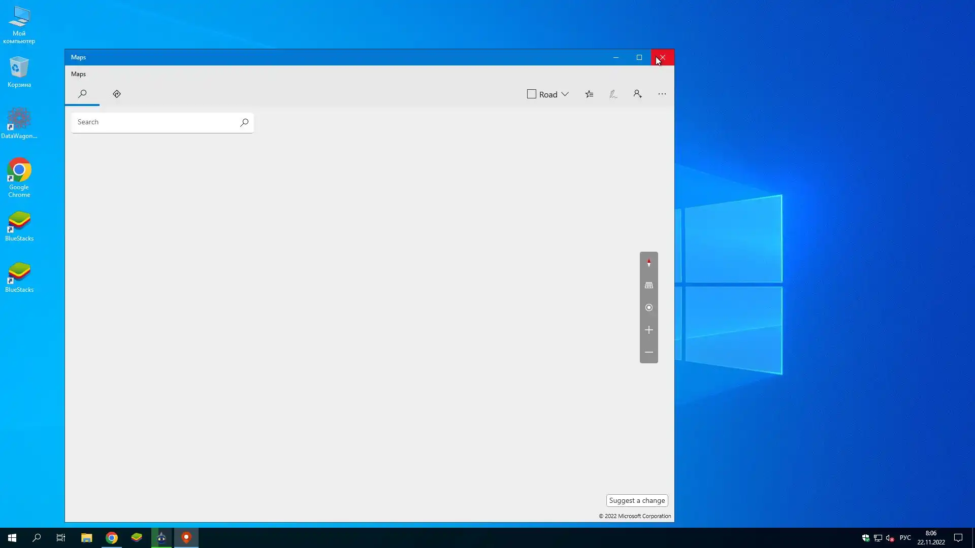Toggle the tilt map view button
The height and width of the screenshot is (548, 975).
(x=649, y=285)
